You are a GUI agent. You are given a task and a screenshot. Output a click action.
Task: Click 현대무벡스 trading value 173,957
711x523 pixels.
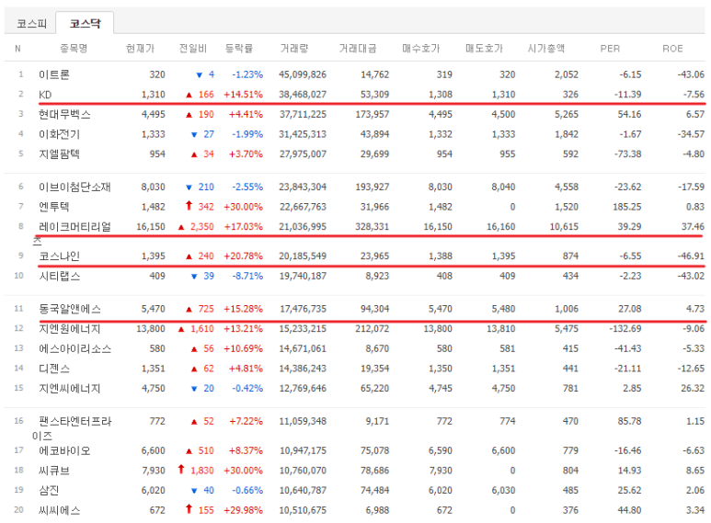[x=373, y=115]
